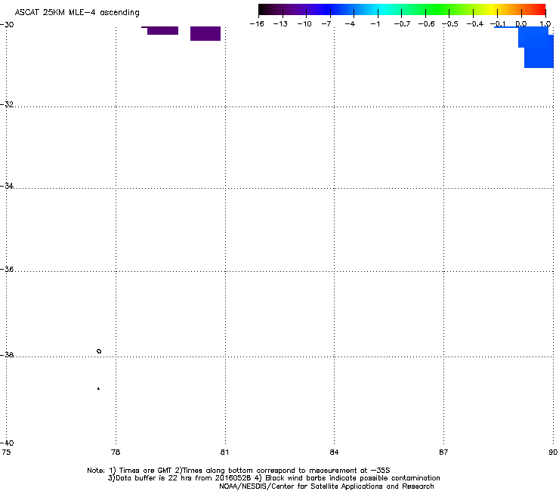Screen dimensions: 559x491
Task: Click the latitude axis label -34
Action: [7, 186]
